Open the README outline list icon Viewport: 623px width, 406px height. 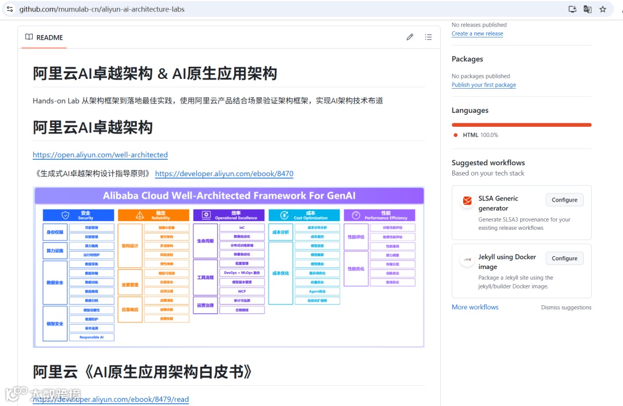pos(428,37)
